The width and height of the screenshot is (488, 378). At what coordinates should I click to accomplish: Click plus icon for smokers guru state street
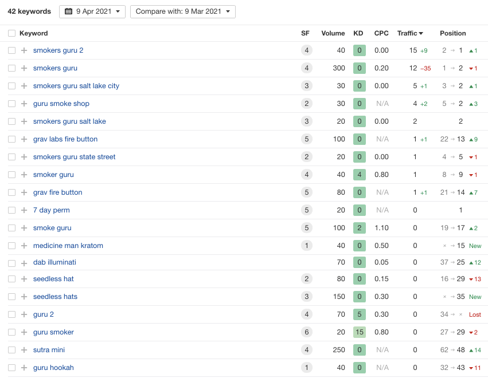click(24, 157)
